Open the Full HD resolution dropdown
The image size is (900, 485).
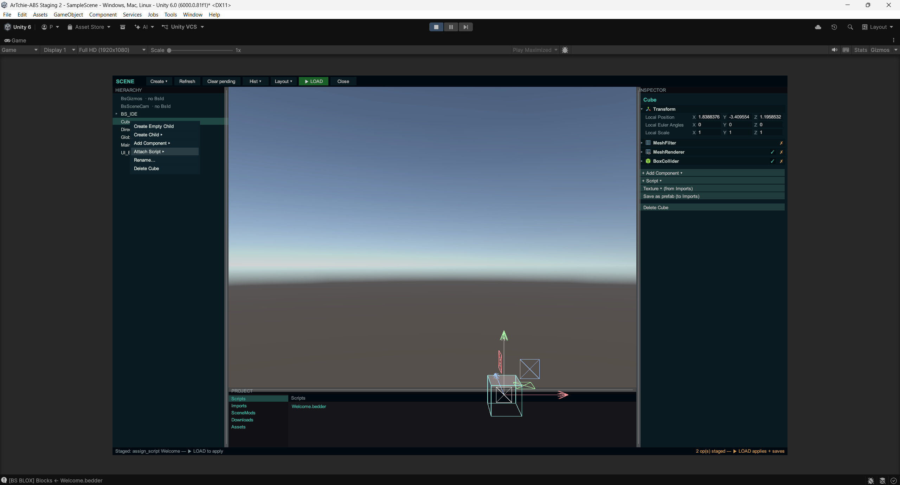click(x=112, y=50)
